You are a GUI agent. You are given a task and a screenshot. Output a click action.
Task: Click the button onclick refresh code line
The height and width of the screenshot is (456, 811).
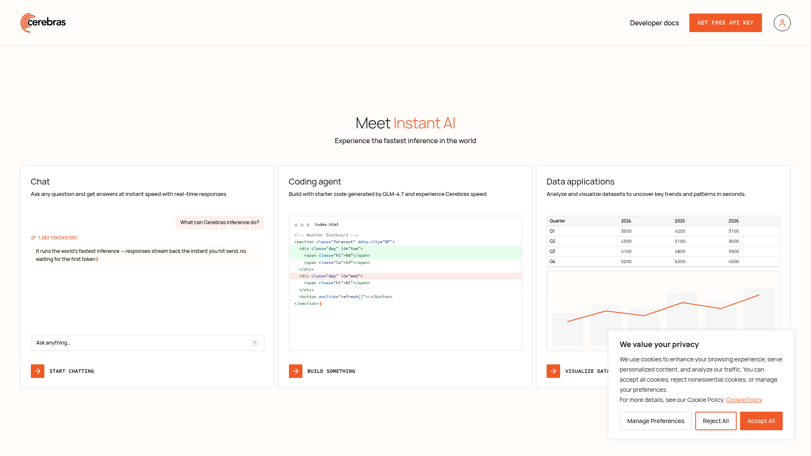(x=346, y=297)
